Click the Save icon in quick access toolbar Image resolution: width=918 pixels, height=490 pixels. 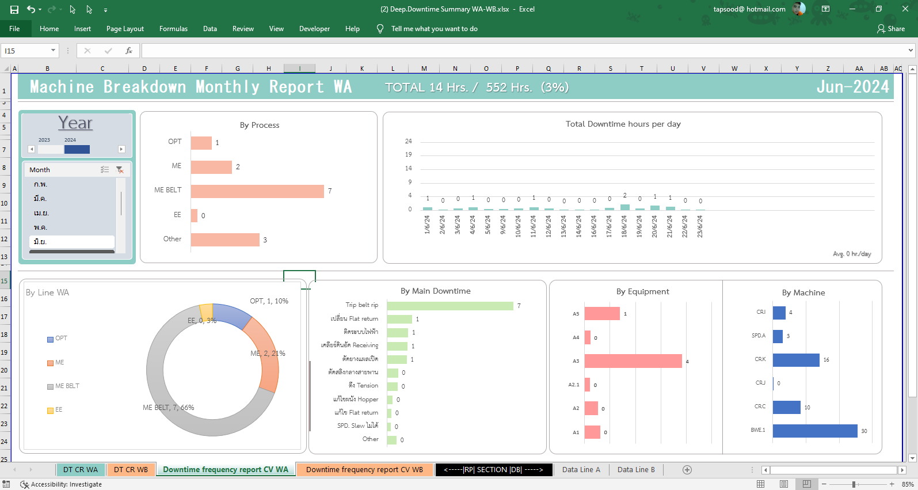(x=14, y=10)
